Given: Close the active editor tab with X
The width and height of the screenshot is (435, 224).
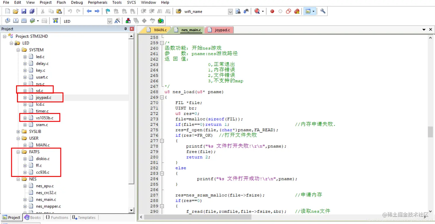Looking at the screenshot, I should point(431,30).
